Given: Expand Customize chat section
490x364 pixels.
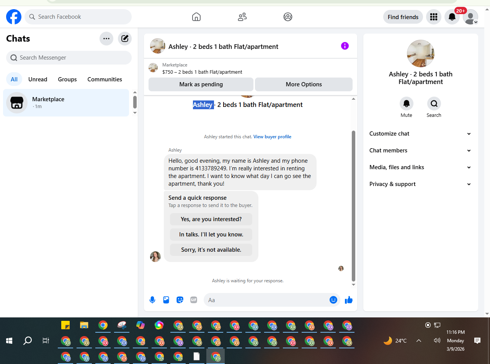Looking at the screenshot, I should pos(420,134).
